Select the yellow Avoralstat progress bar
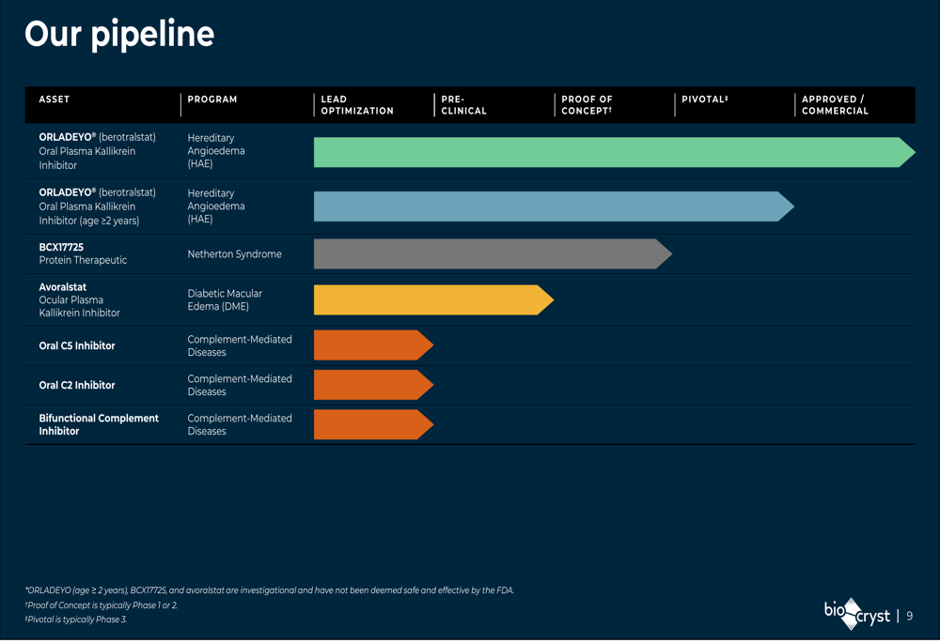This screenshot has width=940, height=643. coord(433,300)
